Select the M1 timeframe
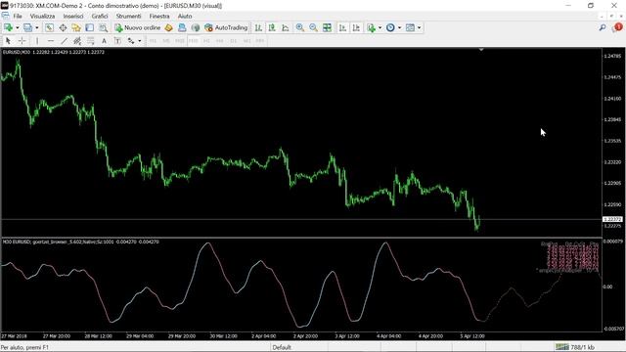The image size is (626, 352). coord(153,41)
